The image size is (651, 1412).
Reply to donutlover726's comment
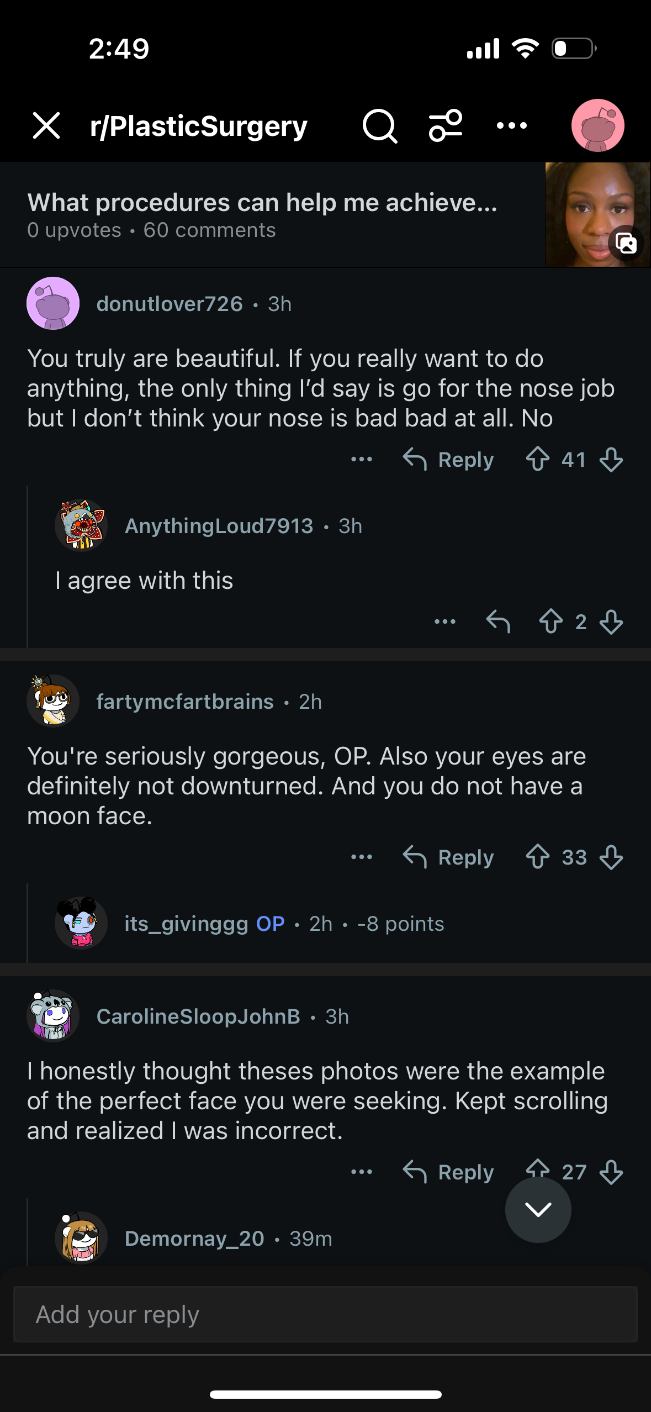pyautogui.click(x=448, y=459)
